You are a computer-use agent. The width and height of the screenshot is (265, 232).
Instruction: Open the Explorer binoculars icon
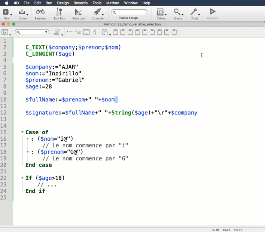pos(40,12)
